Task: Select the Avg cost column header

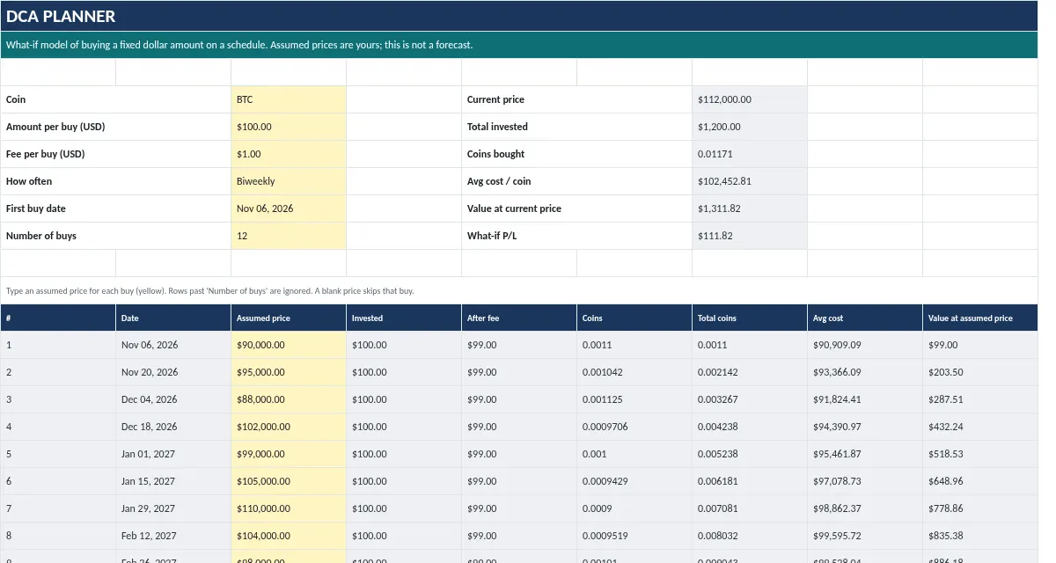Action: coord(865,318)
